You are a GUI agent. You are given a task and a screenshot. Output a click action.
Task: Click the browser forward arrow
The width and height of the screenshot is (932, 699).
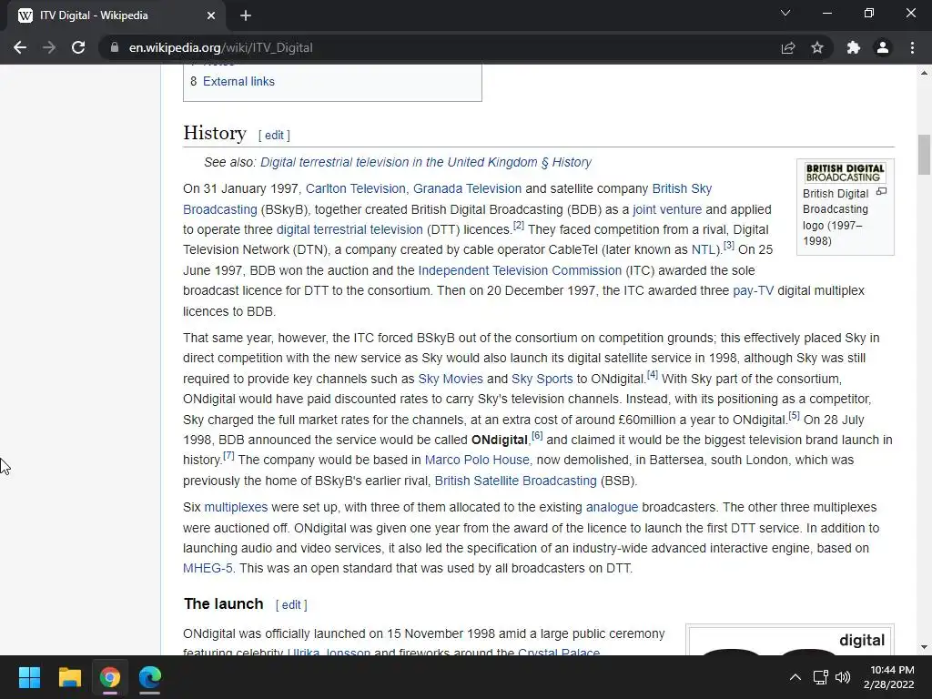[x=49, y=47]
